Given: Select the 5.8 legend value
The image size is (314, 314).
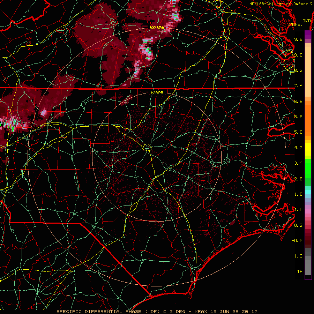Looking at the screenshot, I should pyautogui.click(x=298, y=117).
